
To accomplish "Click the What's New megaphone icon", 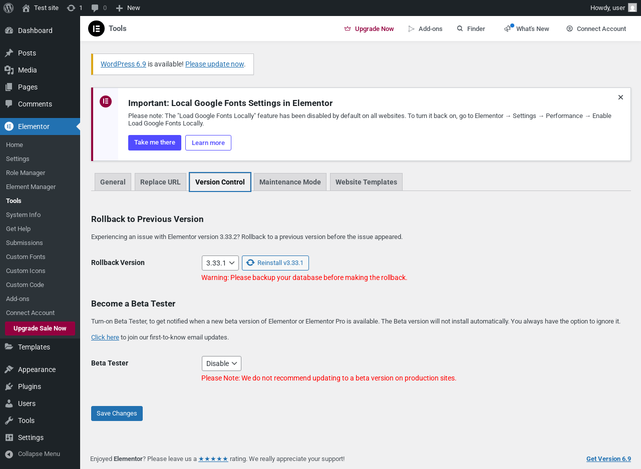I will point(508,28).
